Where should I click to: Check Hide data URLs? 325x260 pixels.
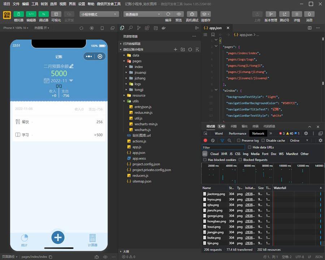click(x=250, y=147)
